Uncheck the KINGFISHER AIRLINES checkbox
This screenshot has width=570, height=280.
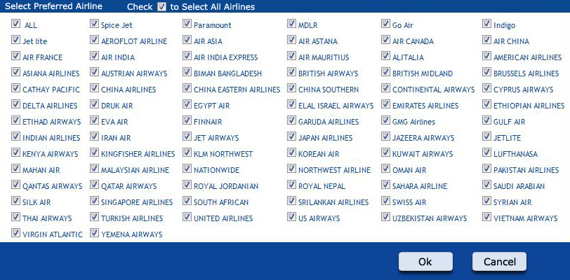tap(94, 153)
